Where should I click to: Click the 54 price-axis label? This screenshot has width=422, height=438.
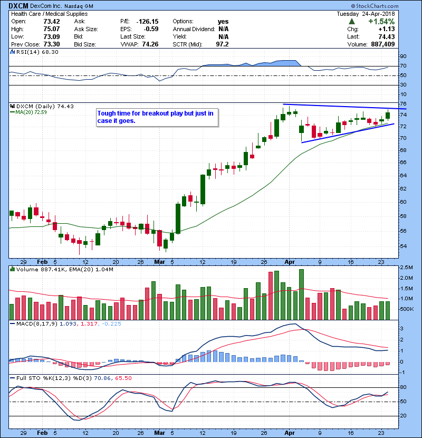pyautogui.click(x=403, y=246)
